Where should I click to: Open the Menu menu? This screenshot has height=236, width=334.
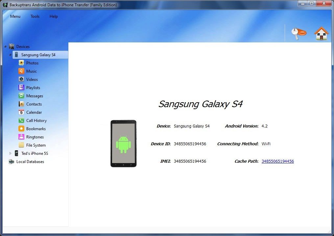15,16
